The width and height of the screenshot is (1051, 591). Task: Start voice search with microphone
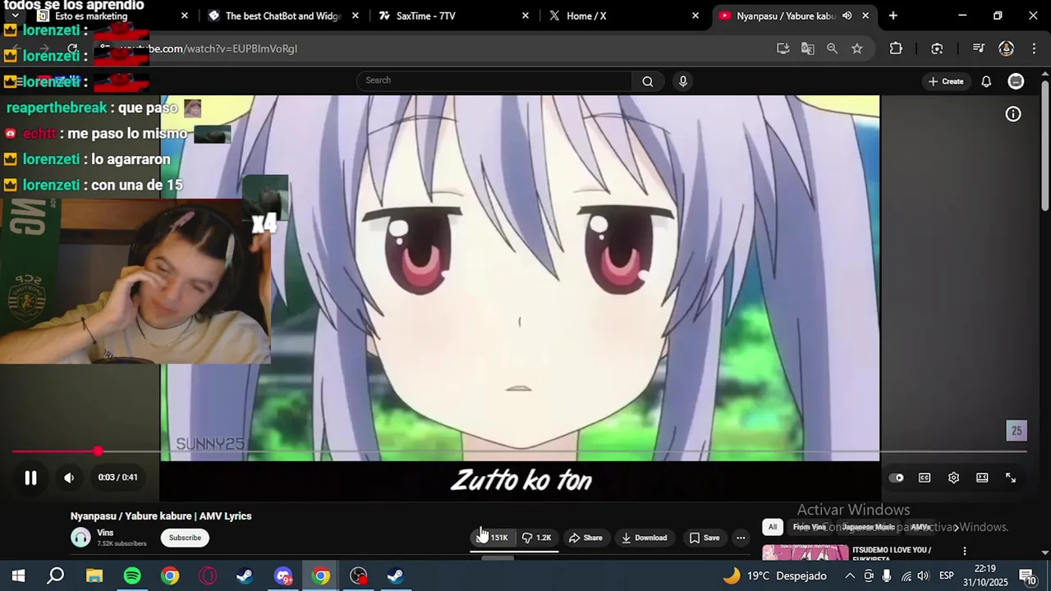pyautogui.click(x=682, y=80)
